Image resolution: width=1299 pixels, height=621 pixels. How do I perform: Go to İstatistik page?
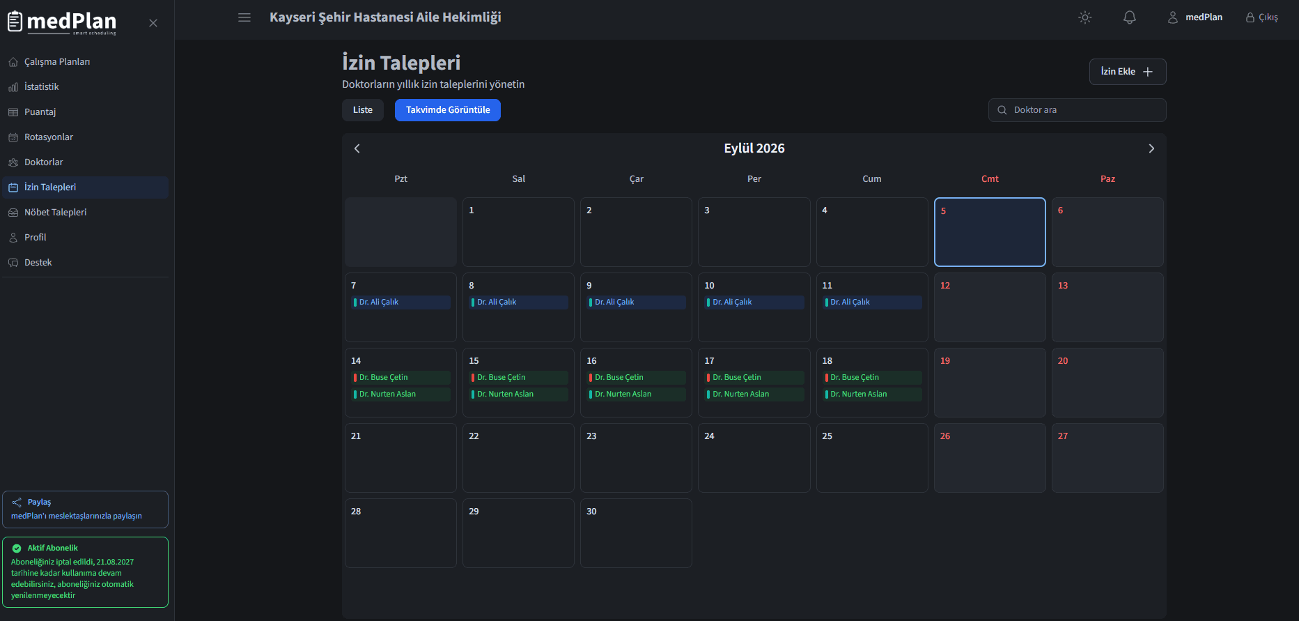[85, 87]
